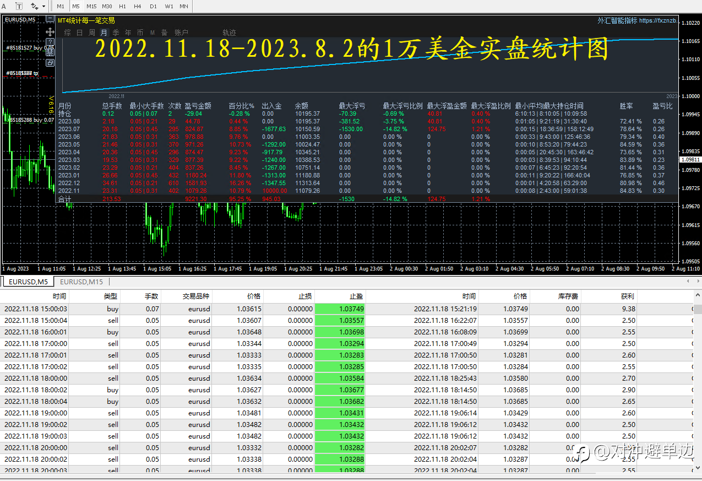Switch chart to MN timeframe
The height and width of the screenshot is (481, 702).
184,7
